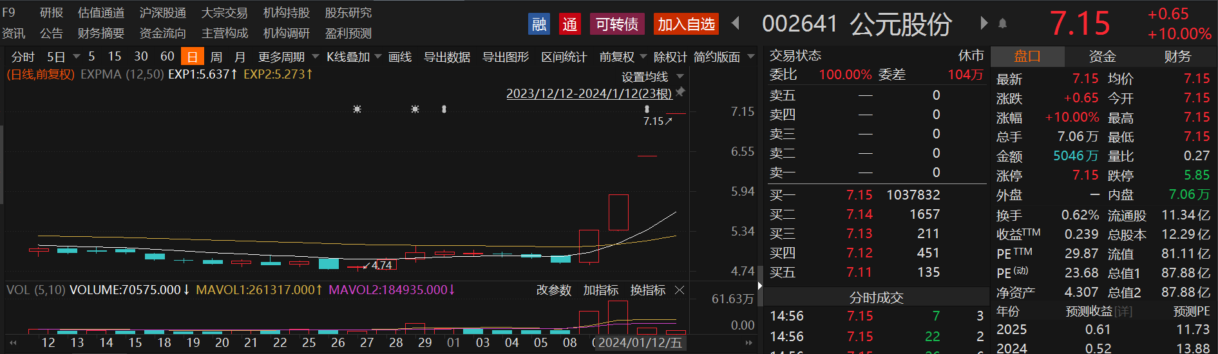This screenshot has width=1218, height=354.
Task: Open the 资讯 news menu
Action: pyautogui.click(x=14, y=33)
